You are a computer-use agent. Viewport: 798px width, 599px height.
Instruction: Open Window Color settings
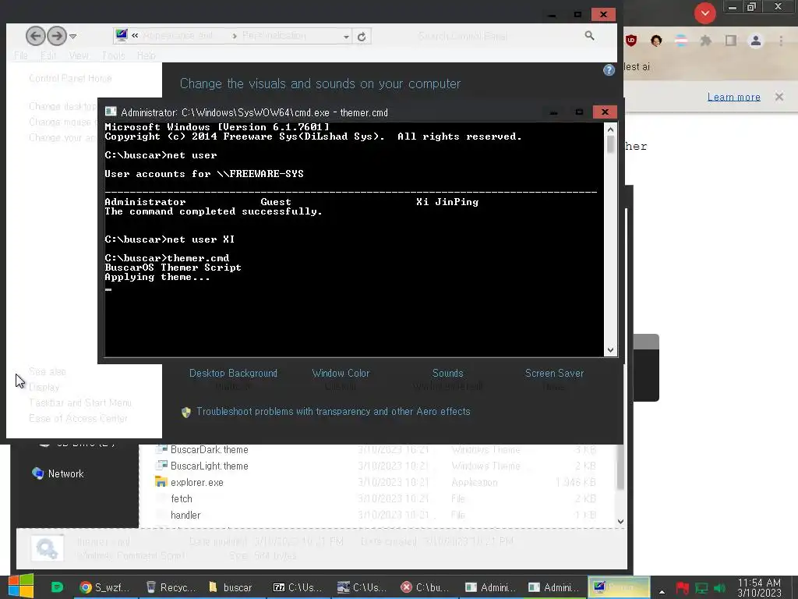click(x=341, y=374)
